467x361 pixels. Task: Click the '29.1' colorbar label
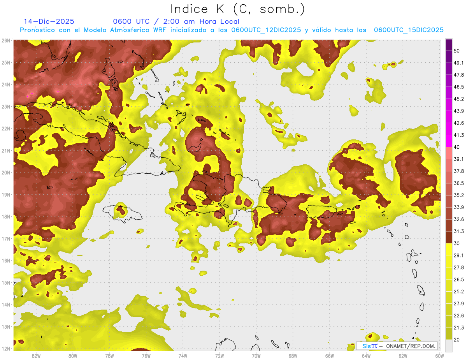coord(459,255)
